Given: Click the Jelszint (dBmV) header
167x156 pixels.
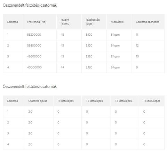Looking at the screenshot, I should pyautogui.click(x=65, y=22).
